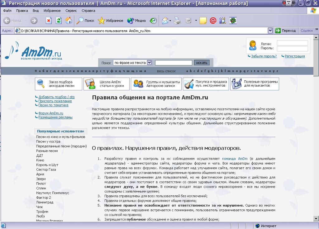This screenshot has width=319, height=229.
Task: Expand the Edit button dropdown arrow
Action: pos(196,21)
